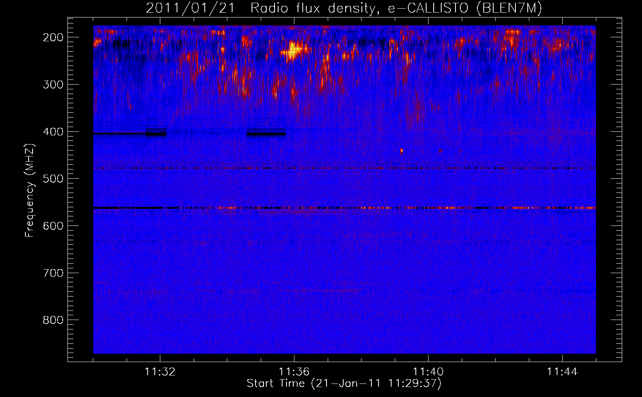The width and height of the screenshot is (642, 397).
Task: Click the bright yellow burst near 11:36
Action: tap(293, 51)
